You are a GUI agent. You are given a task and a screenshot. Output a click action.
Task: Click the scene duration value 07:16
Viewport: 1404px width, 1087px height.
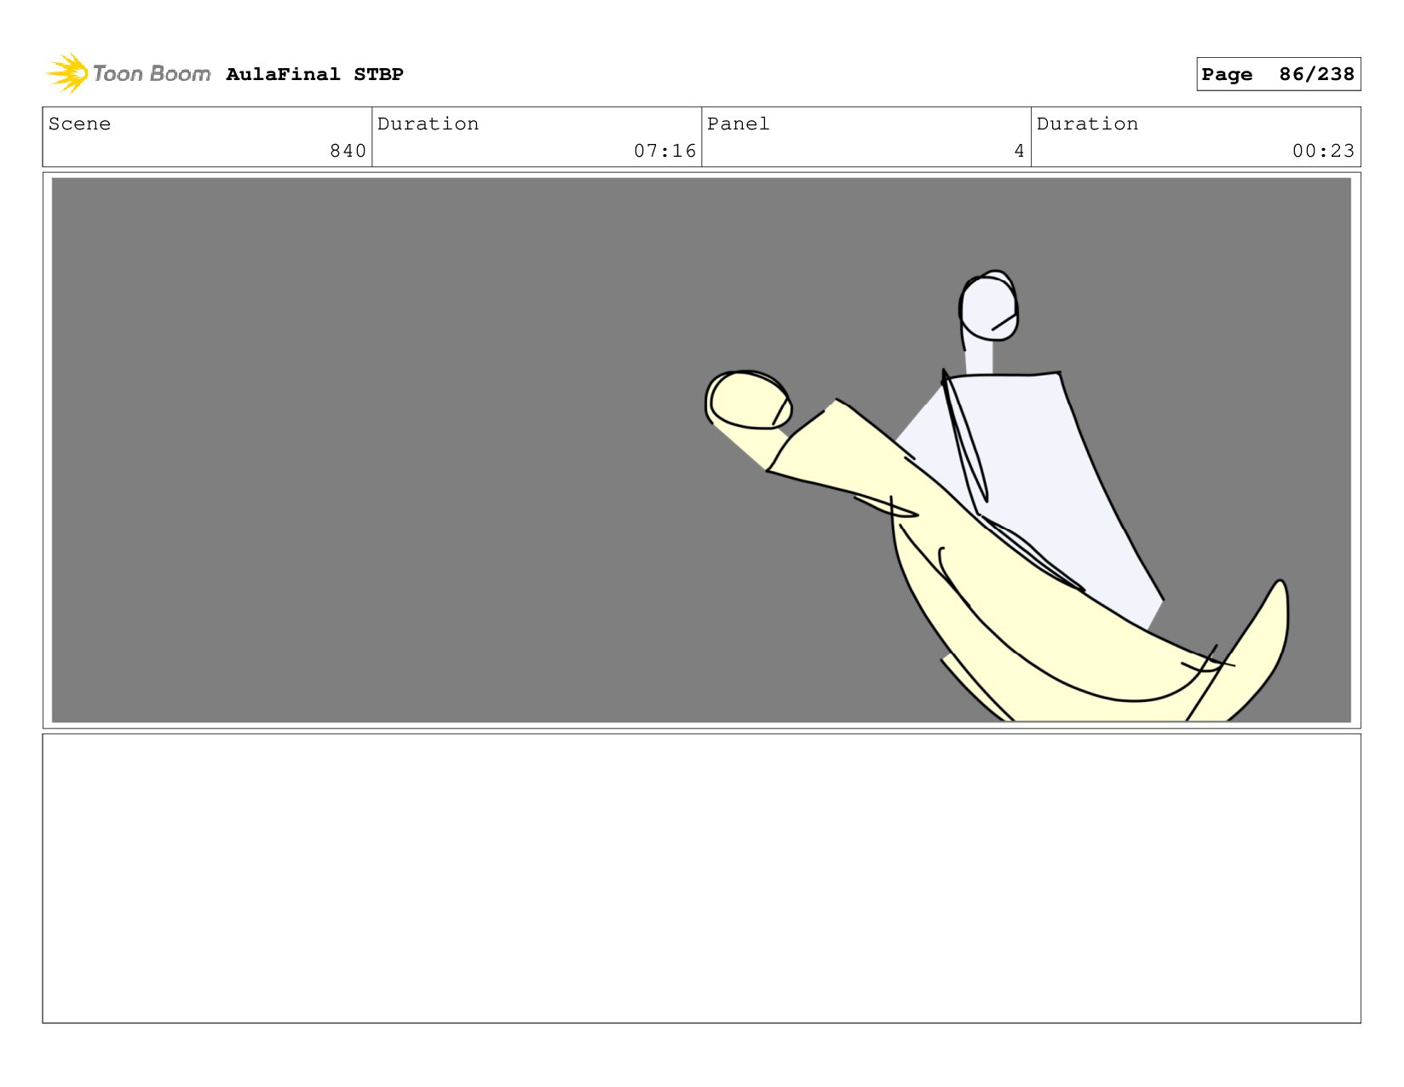[665, 151]
